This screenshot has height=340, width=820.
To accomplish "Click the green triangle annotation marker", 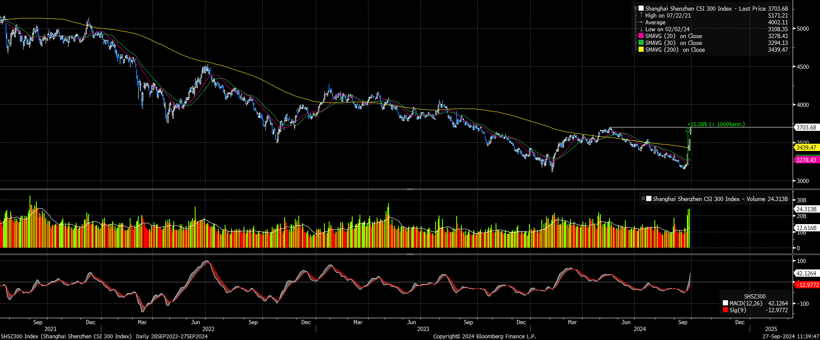I will 687,129.
